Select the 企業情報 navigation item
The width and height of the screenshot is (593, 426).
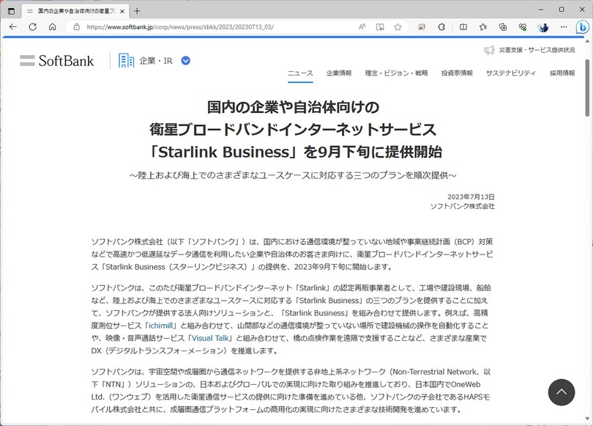point(339,73)
